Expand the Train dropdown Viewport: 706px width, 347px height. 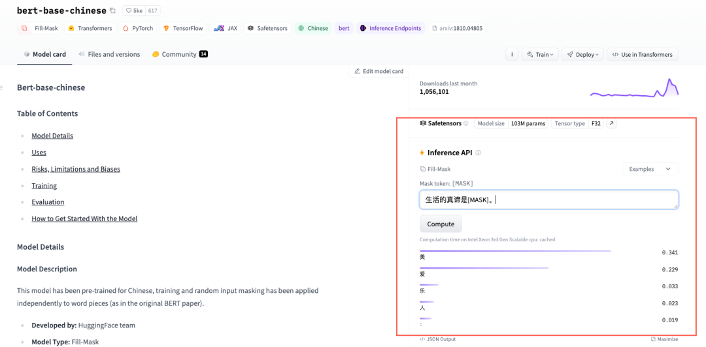(x=540, y=55)
